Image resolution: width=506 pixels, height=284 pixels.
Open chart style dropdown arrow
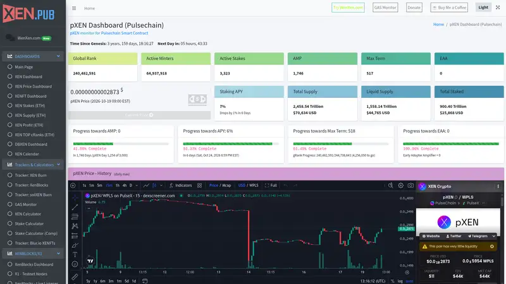pyautogui.click(x=161, y=186)
